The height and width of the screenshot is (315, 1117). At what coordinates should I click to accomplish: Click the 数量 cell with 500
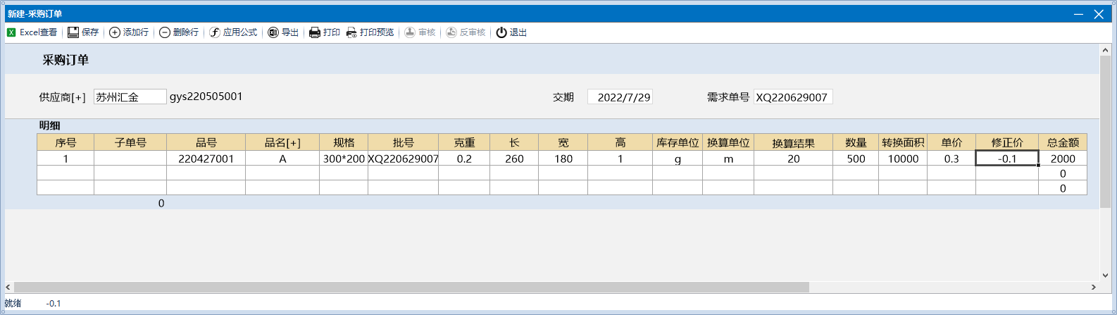[856, 159]
